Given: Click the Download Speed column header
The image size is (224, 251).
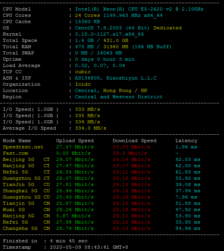Looking at the screenshot, I should coord(135,141).
